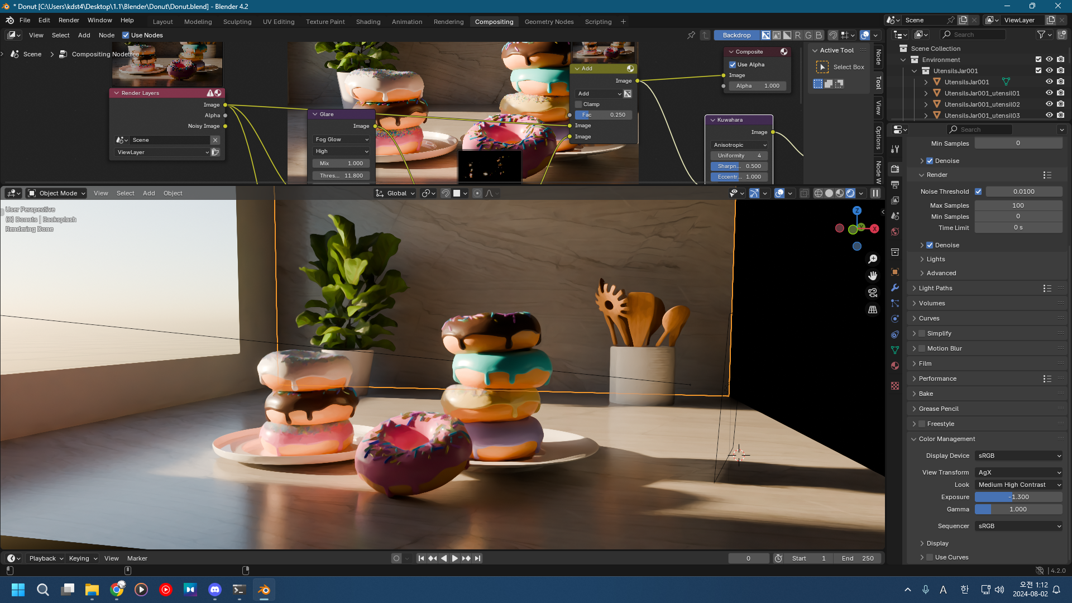1072x603 pixels.
Task: Open the Scene properties tab icon
Action: pyautogui.click(x=895, y=216)
